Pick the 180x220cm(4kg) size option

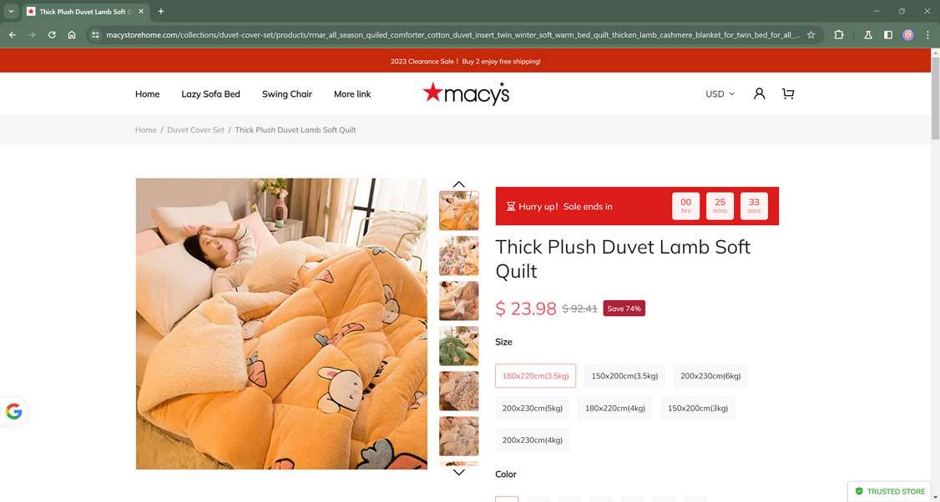tap(615, 409)
